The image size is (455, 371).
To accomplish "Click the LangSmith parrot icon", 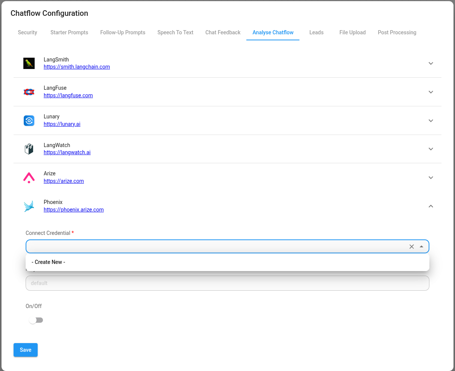I will pos(29,63).
